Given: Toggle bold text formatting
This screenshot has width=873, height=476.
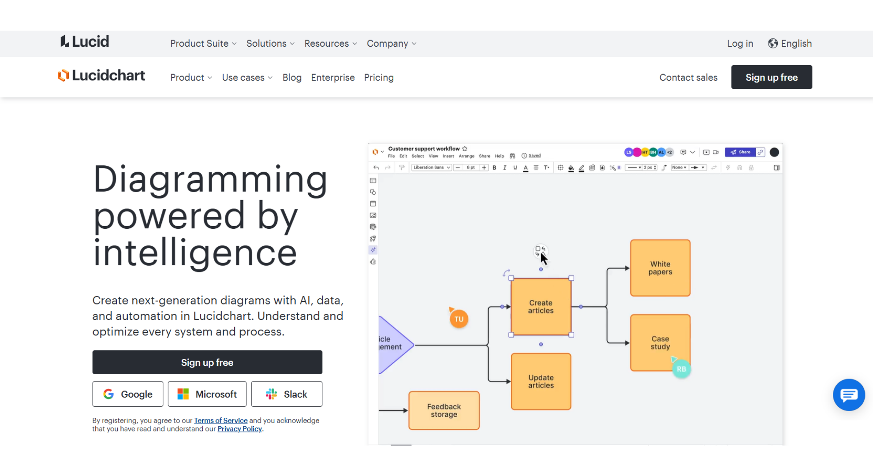Looking at the screenshot, I should point(495,167).
